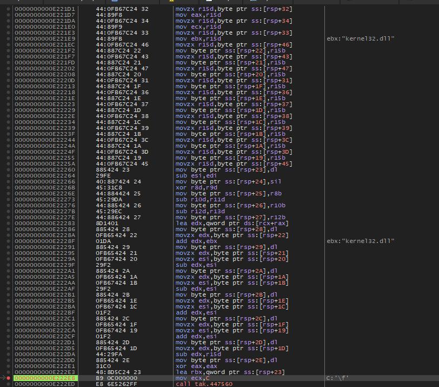Click the instruction 'xor r8d,r9d'
439x387 pixels.
click(x=196, y=188)
